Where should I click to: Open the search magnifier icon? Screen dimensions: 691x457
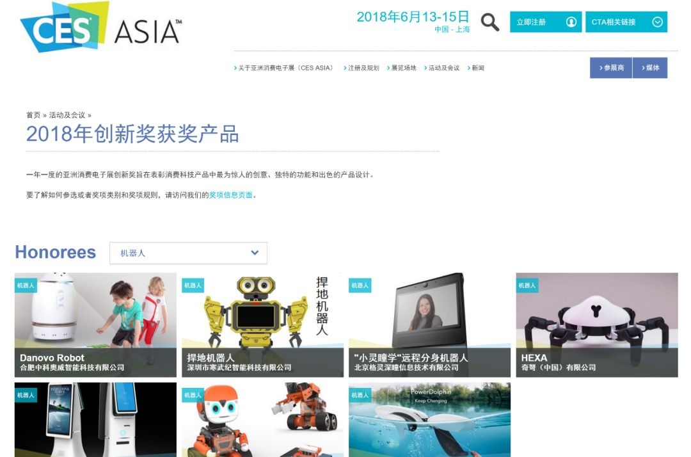pyautogui.click(x=489, y=22)
